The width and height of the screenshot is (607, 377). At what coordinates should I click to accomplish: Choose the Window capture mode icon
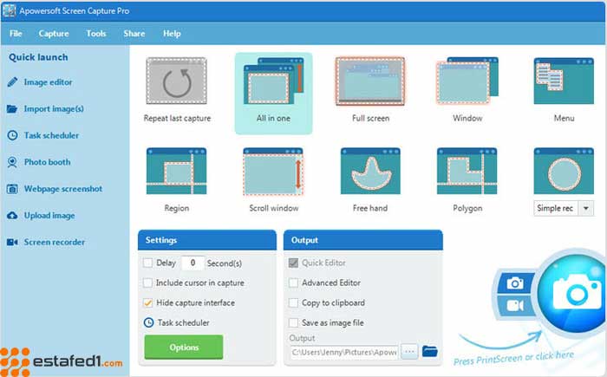467,81
